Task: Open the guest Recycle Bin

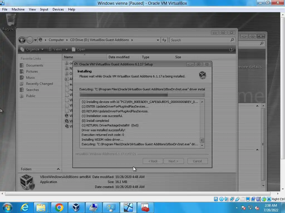Action: pyautogui.click(x=10, y=22)
